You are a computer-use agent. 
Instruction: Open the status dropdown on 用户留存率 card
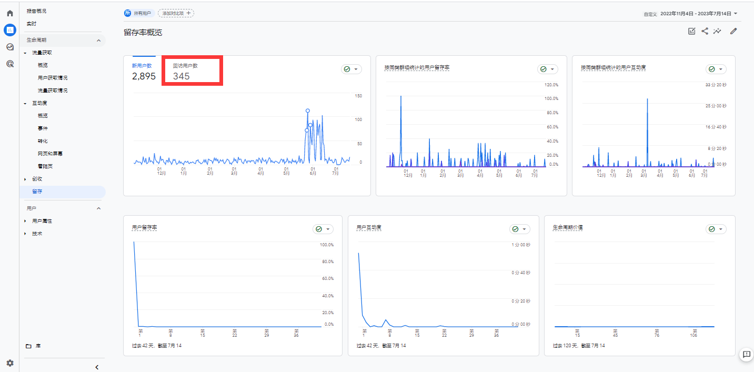(x=323, y=229)
